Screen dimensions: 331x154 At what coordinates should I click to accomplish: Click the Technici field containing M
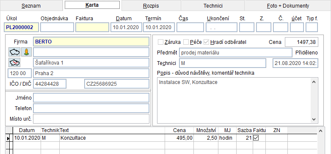tap(222, 63)
